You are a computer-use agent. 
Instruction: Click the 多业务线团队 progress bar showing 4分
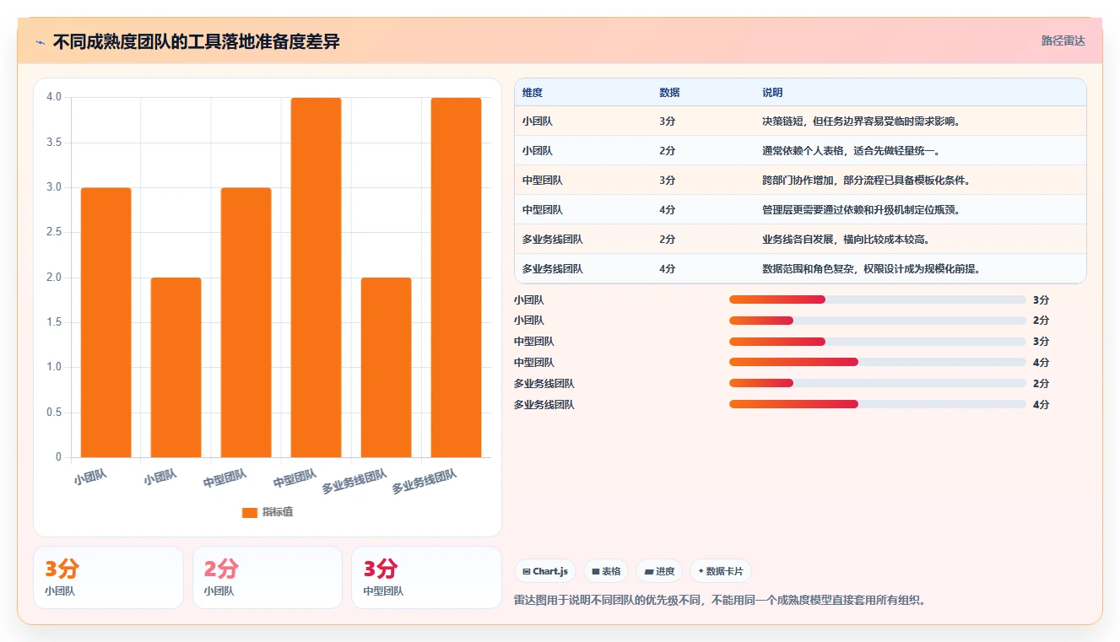877,404
